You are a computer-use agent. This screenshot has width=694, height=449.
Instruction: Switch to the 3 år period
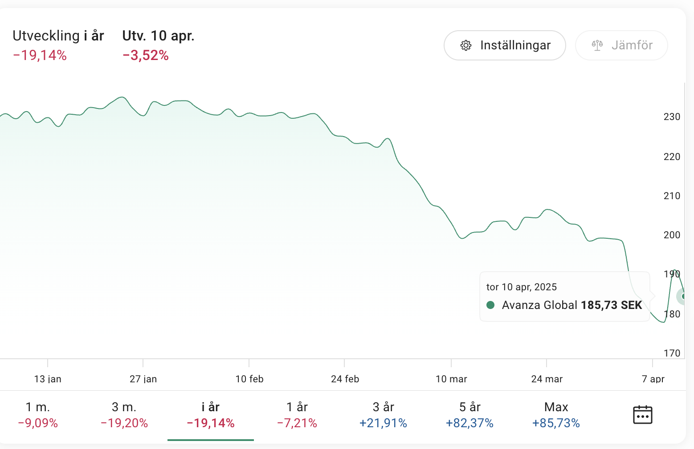tap(384, 415)
